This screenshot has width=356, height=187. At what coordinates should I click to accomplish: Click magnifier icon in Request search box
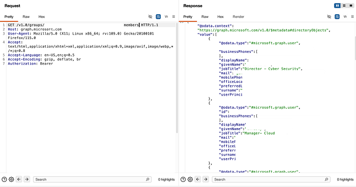[147, 179]
